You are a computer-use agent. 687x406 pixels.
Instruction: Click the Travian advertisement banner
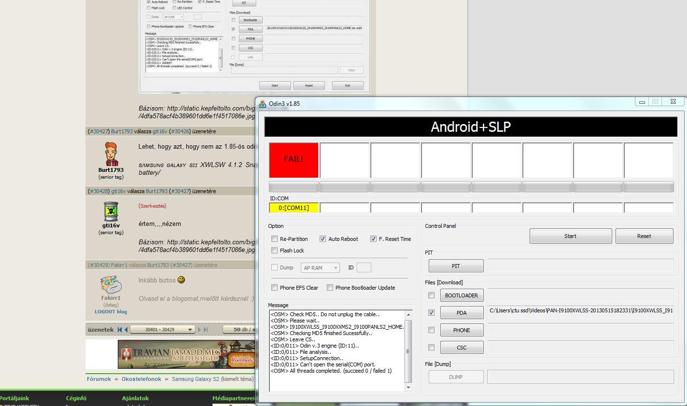(x=186, y=354)
